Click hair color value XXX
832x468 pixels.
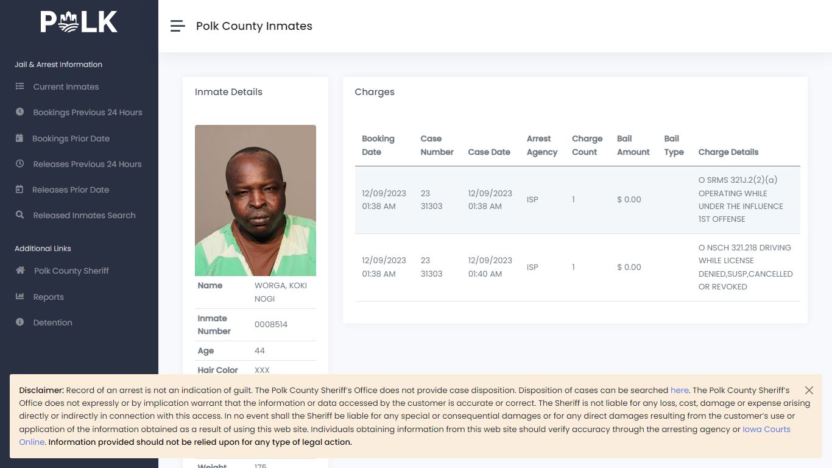coord(262,370)
